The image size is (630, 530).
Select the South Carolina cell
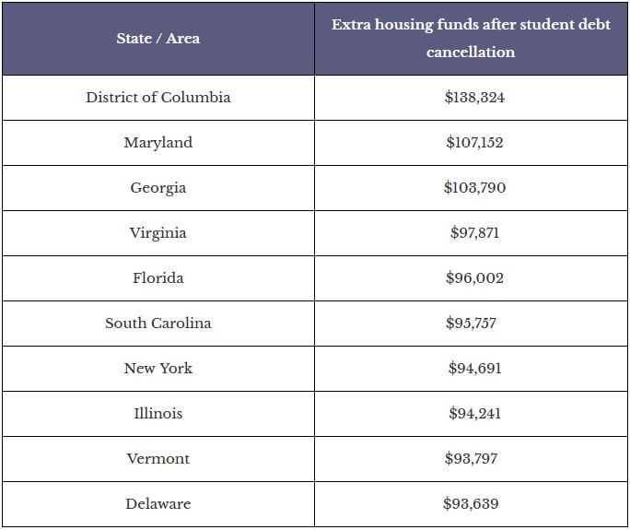pos(157,324)
